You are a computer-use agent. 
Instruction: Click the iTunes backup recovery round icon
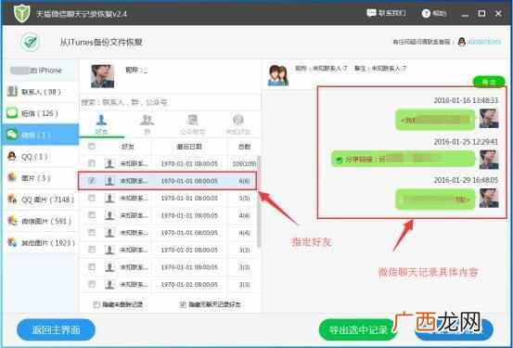31,42
